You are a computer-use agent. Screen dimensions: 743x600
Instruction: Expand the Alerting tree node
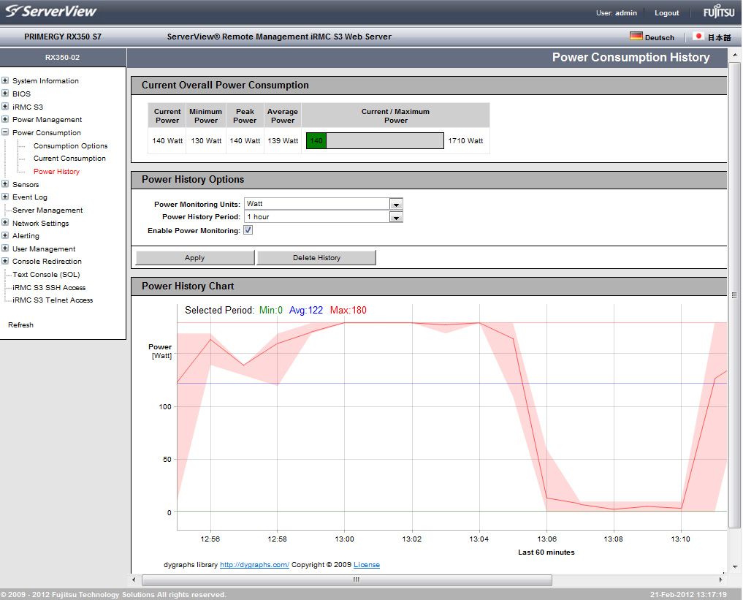(x=5, y=235)
